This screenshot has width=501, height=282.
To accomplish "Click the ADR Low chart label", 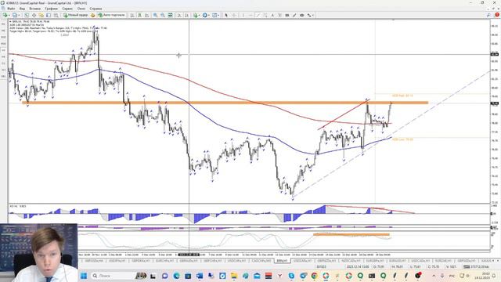I will click(402, 139).
